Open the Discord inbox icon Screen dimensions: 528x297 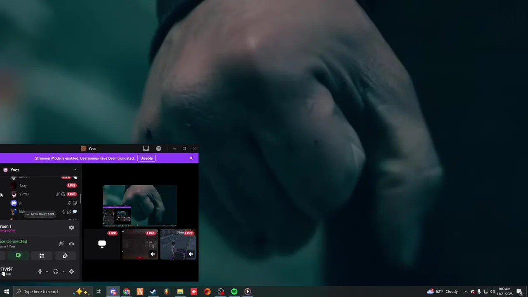coord(146,148)
